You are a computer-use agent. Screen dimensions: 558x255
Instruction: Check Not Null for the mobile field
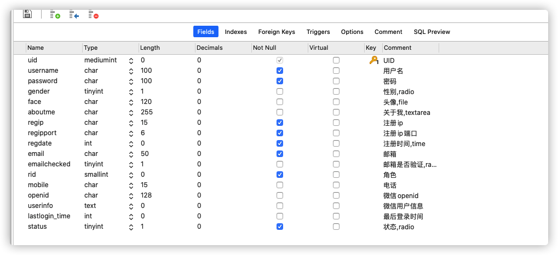pos(280,185)
